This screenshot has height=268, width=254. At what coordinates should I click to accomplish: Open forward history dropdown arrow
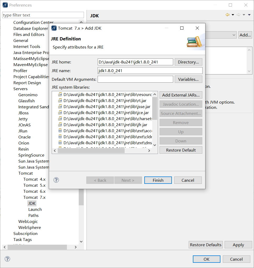point(244,15)
